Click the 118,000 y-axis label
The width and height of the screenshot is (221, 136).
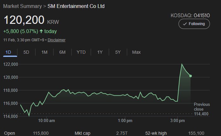click(x=11, y=90)
